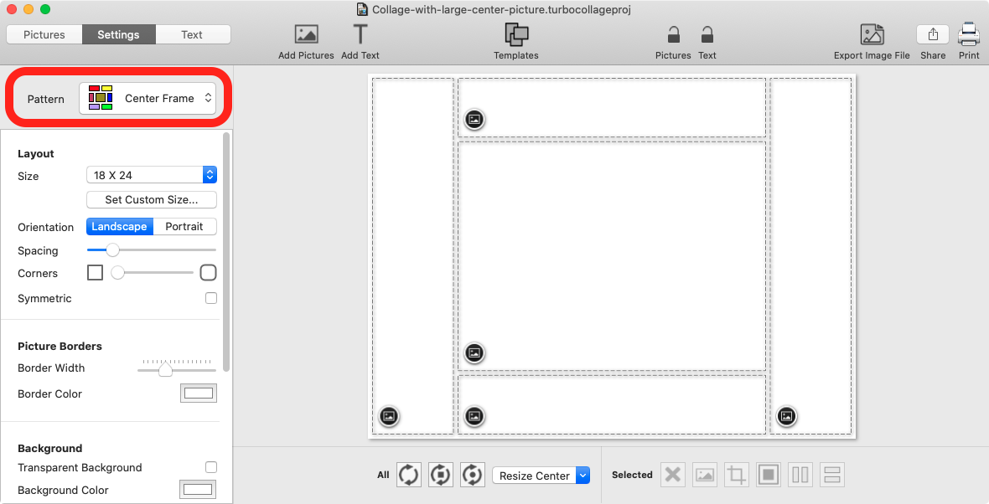
Task: Click the split horizontally icon
Action: pos(832,475)
